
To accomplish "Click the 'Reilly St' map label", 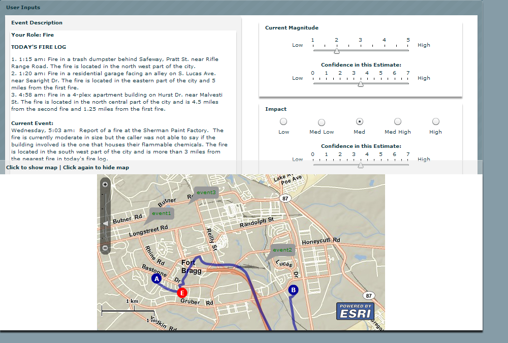I will tap(212, 239).
